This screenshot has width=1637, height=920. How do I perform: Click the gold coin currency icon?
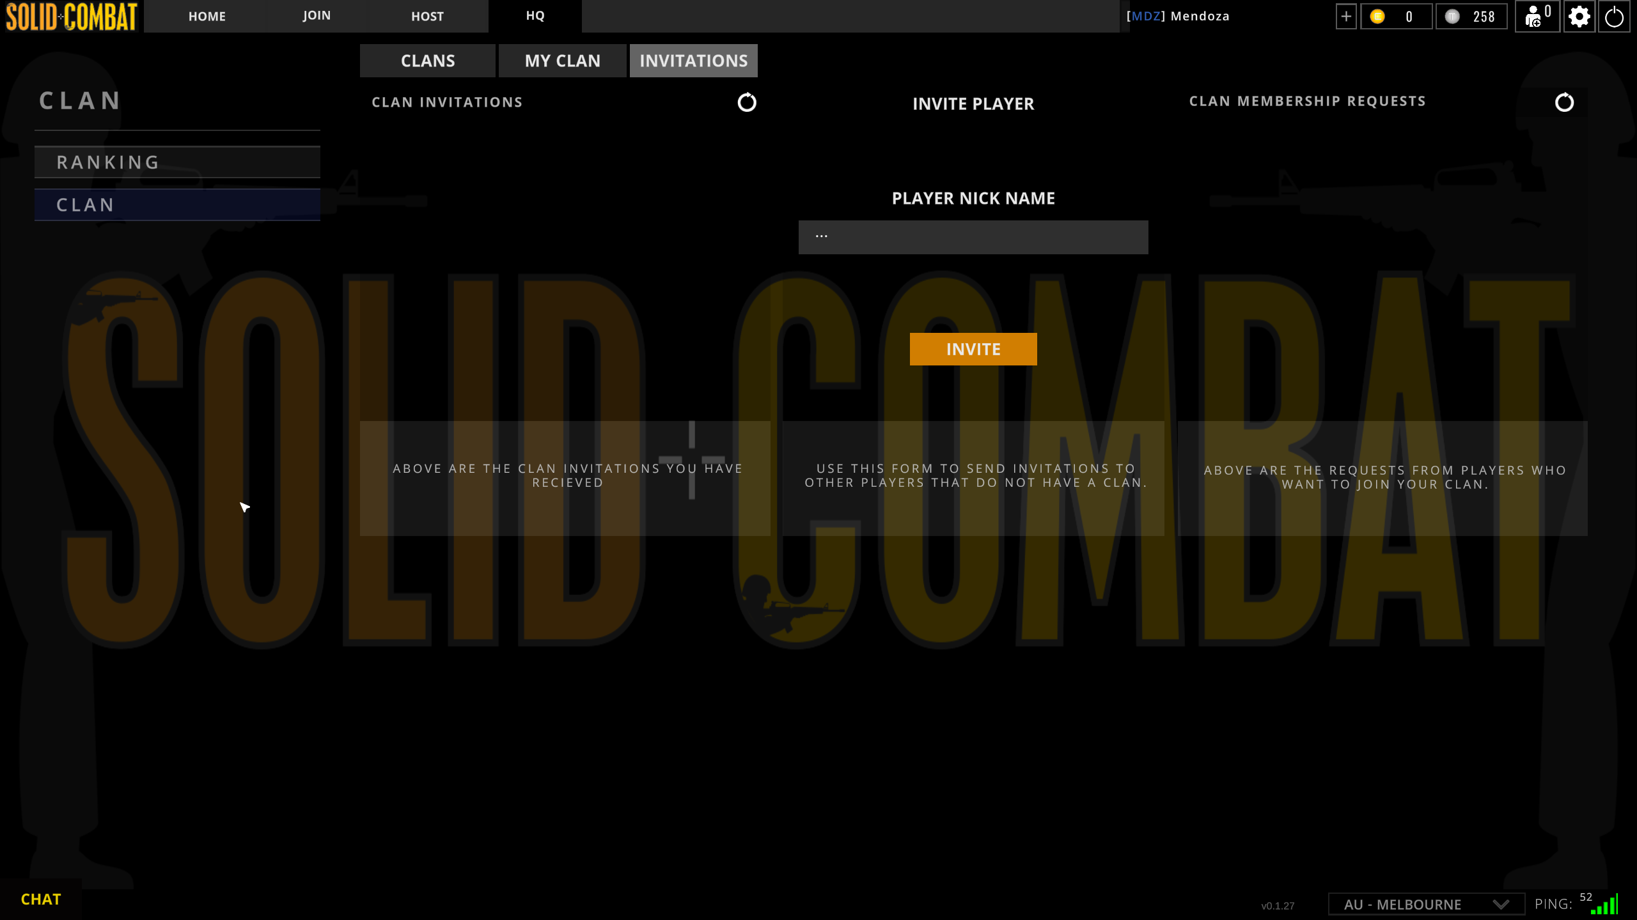tap(1377, 16)
